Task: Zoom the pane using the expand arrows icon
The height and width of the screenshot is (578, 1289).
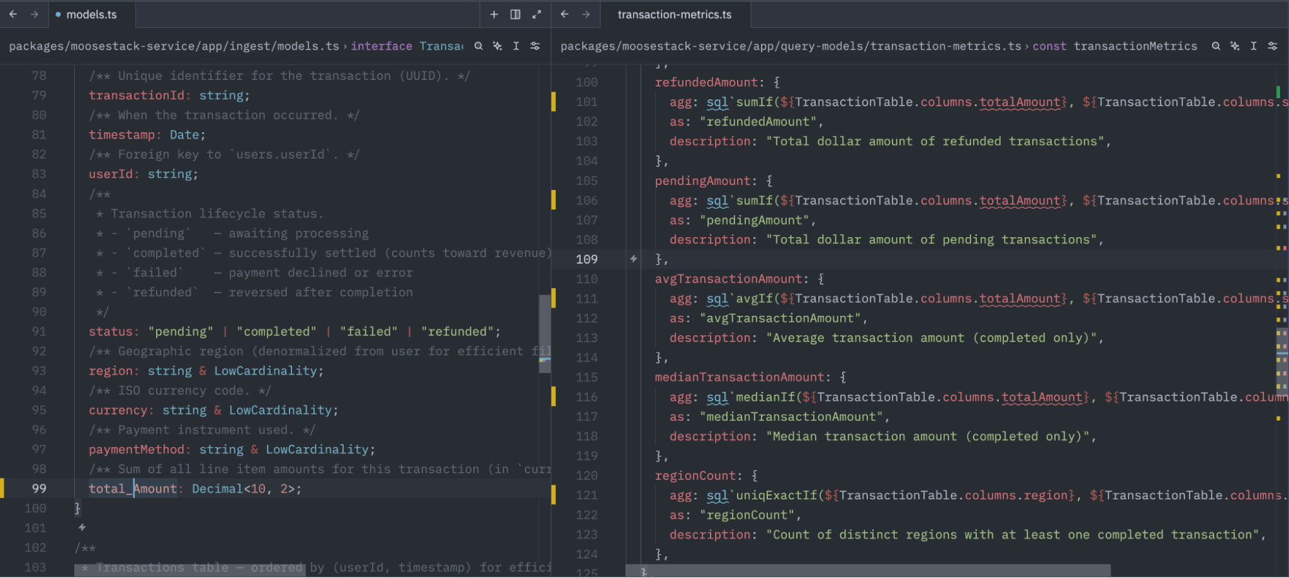Action: [x=536, y=14]
